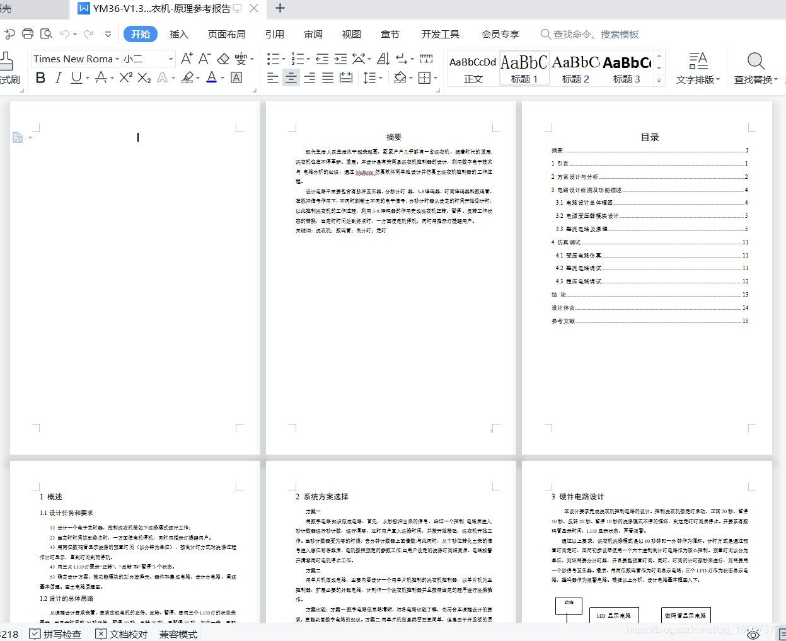Switch to the 视图 (View) tab

[x=352, y=34]
